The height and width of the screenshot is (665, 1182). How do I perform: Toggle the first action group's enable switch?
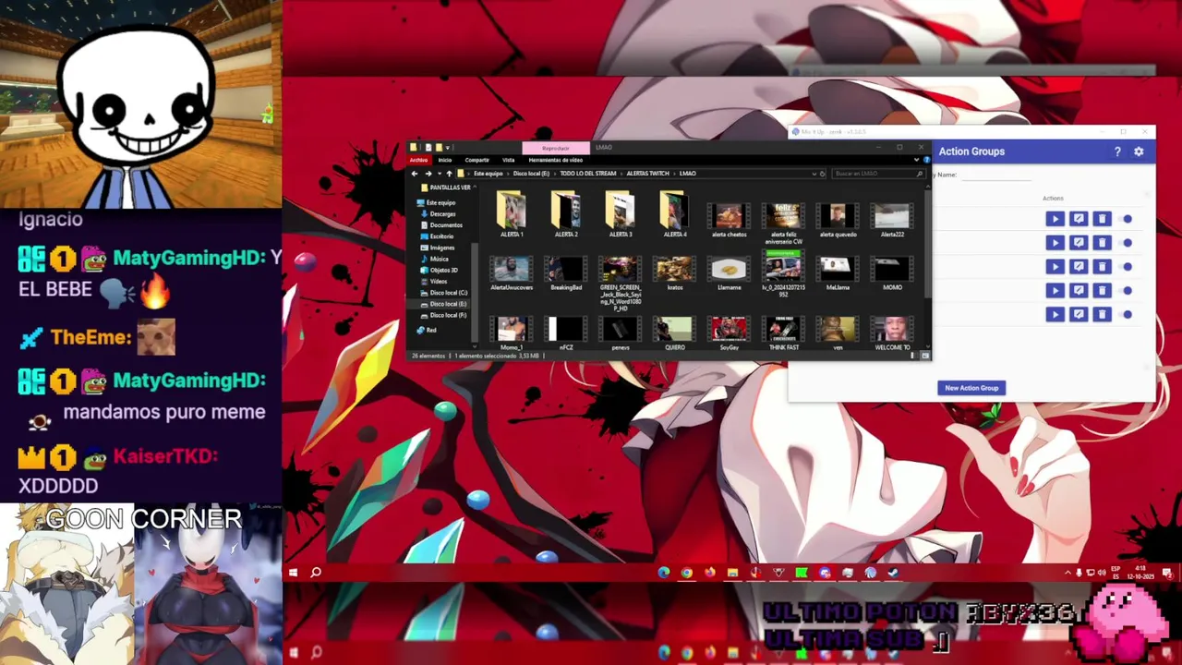(1127, 219)
